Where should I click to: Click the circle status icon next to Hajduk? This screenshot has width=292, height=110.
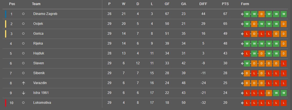tap(23, 53)
